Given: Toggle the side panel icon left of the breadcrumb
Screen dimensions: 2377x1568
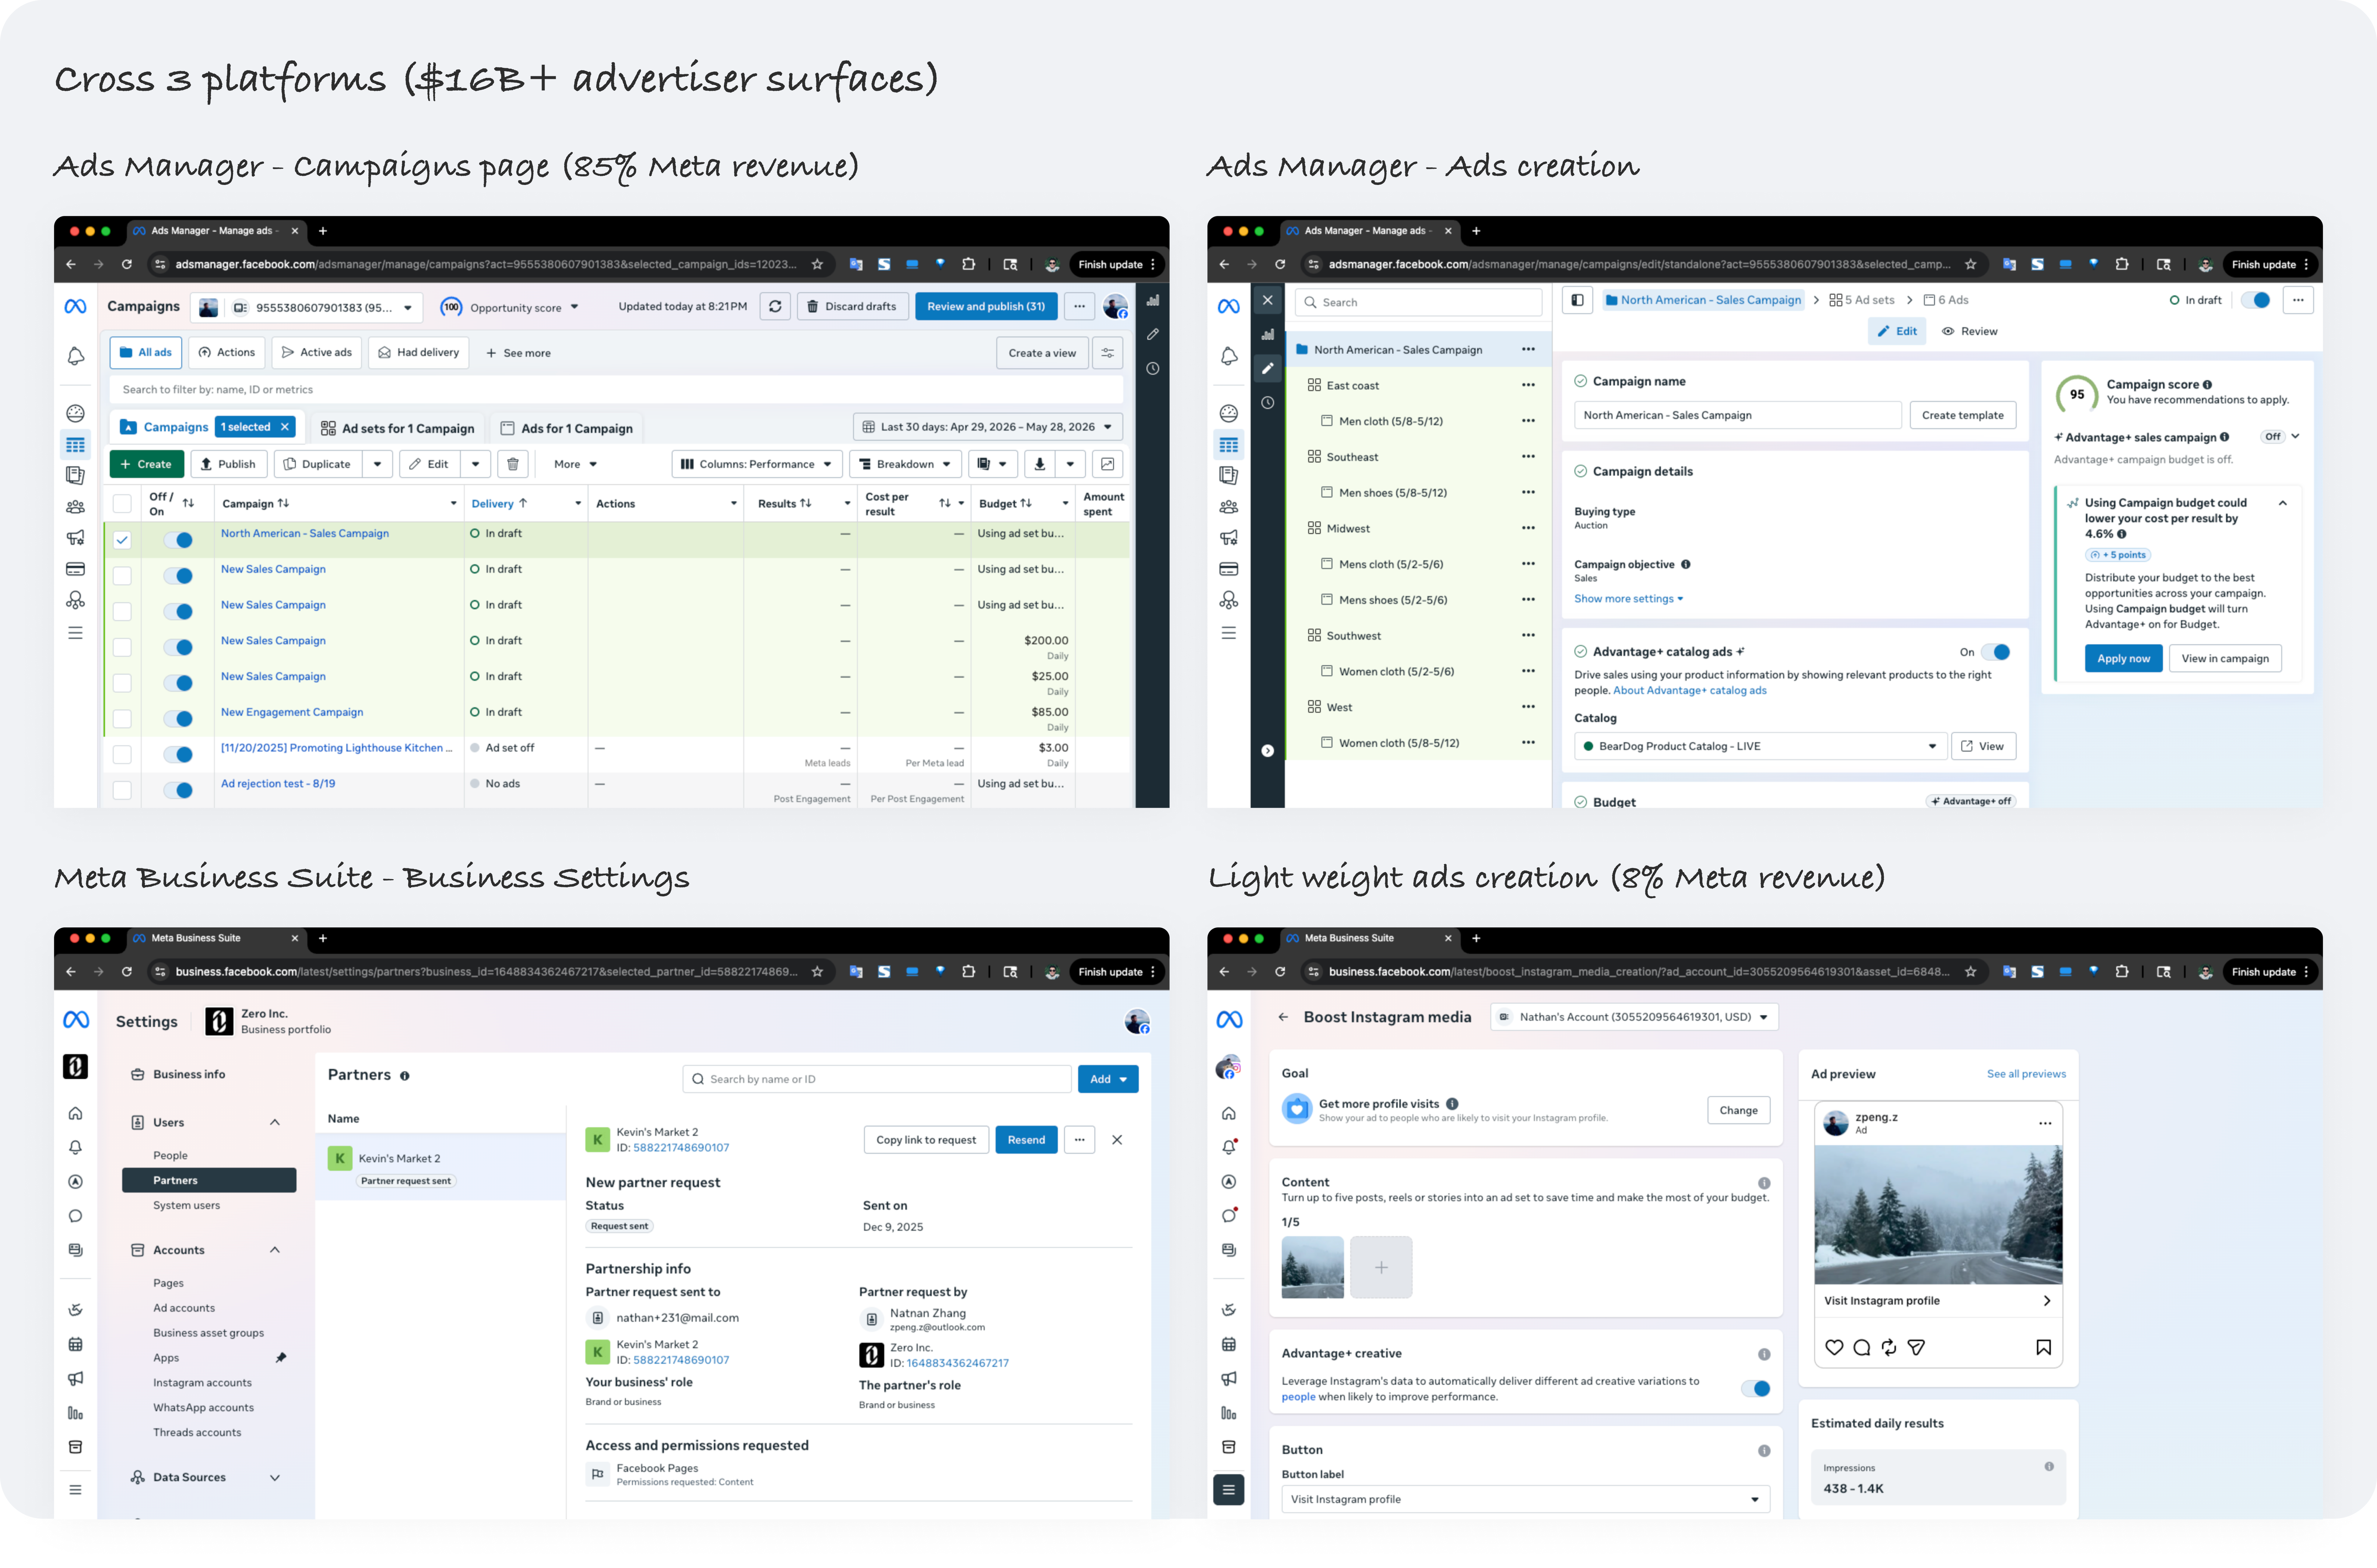Looking at the screenshot, I should click(x=1578, y=300).
